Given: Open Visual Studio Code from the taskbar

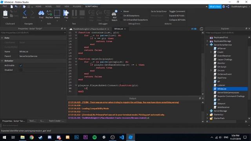Looking at the screenshot, I should pyautogui.click(x=122, y=137).
